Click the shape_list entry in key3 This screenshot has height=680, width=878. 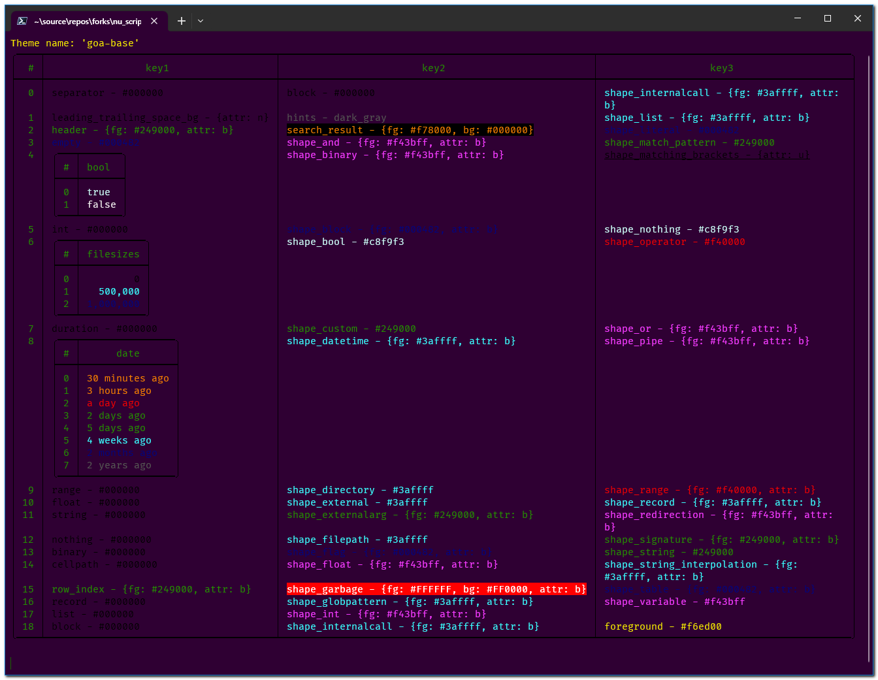[707, 118]
